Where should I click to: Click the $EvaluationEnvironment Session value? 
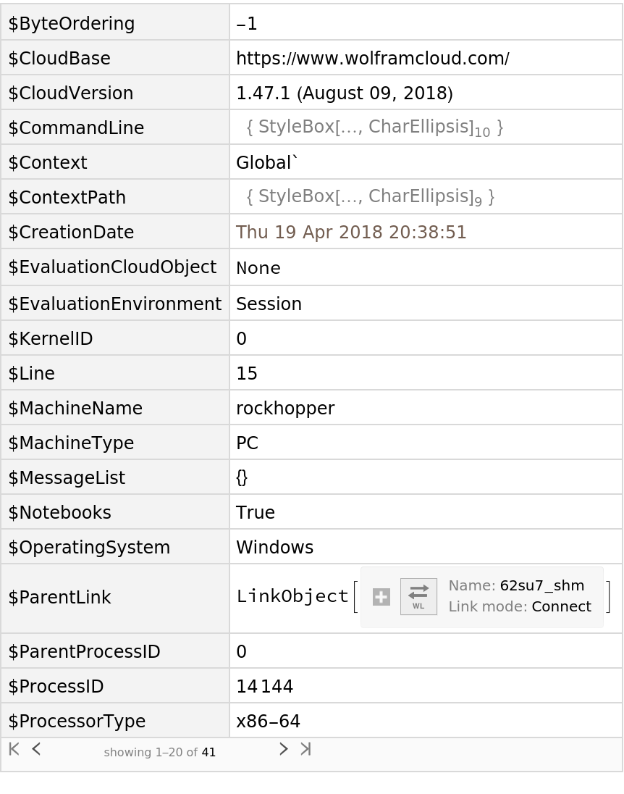click(269, 304)
